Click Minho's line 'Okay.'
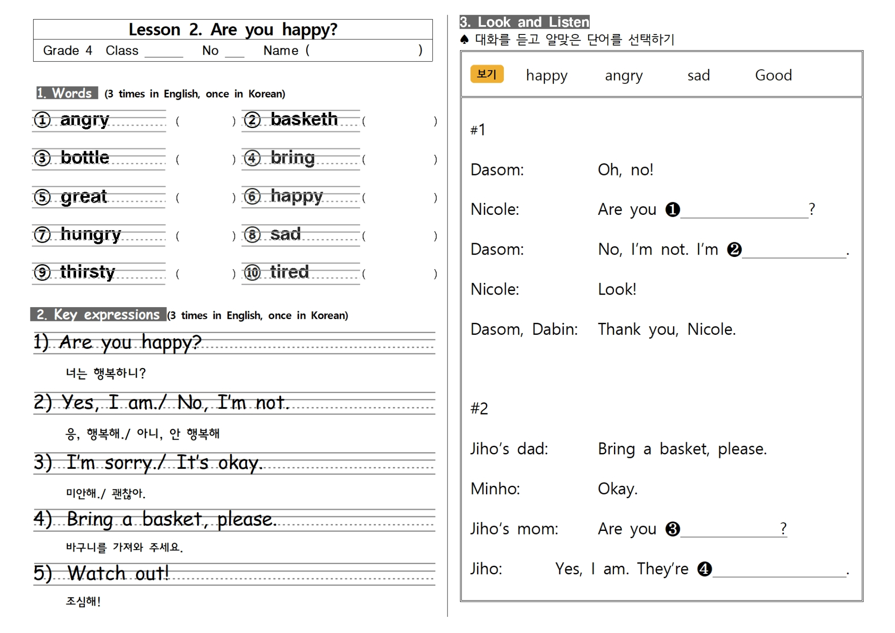The image size is (895, 633). [618, 489]
